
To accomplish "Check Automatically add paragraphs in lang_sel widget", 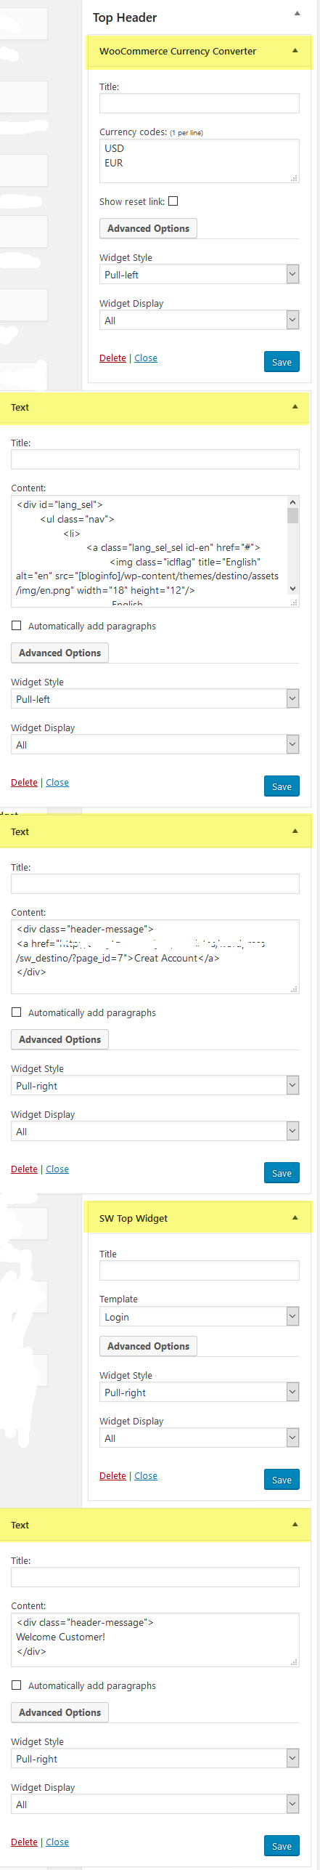I will click(x=16, y=626).
